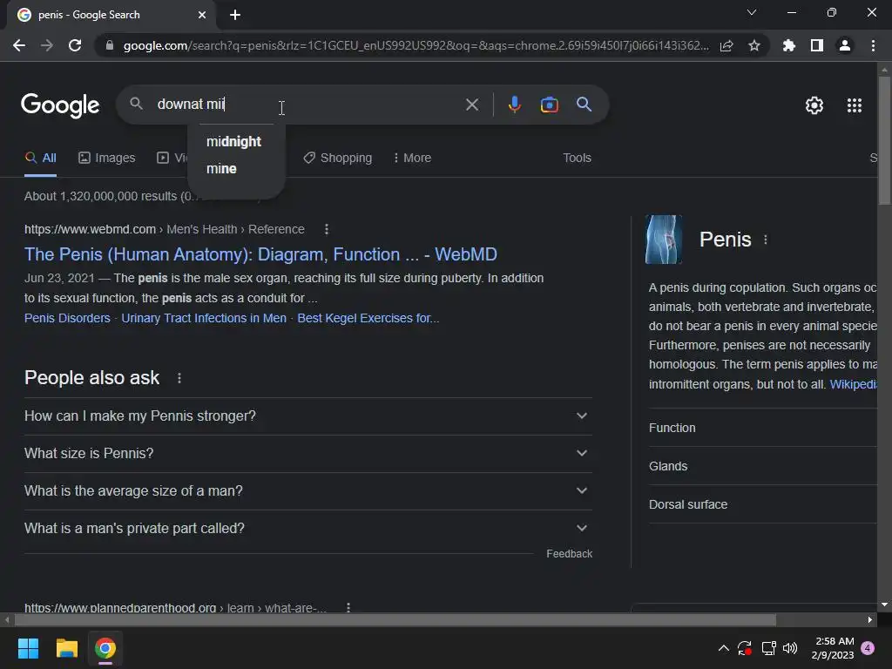This screenshot has height=669, width=892.
Task: Open the Chrome three-dot menu
Action: (873, 45)
